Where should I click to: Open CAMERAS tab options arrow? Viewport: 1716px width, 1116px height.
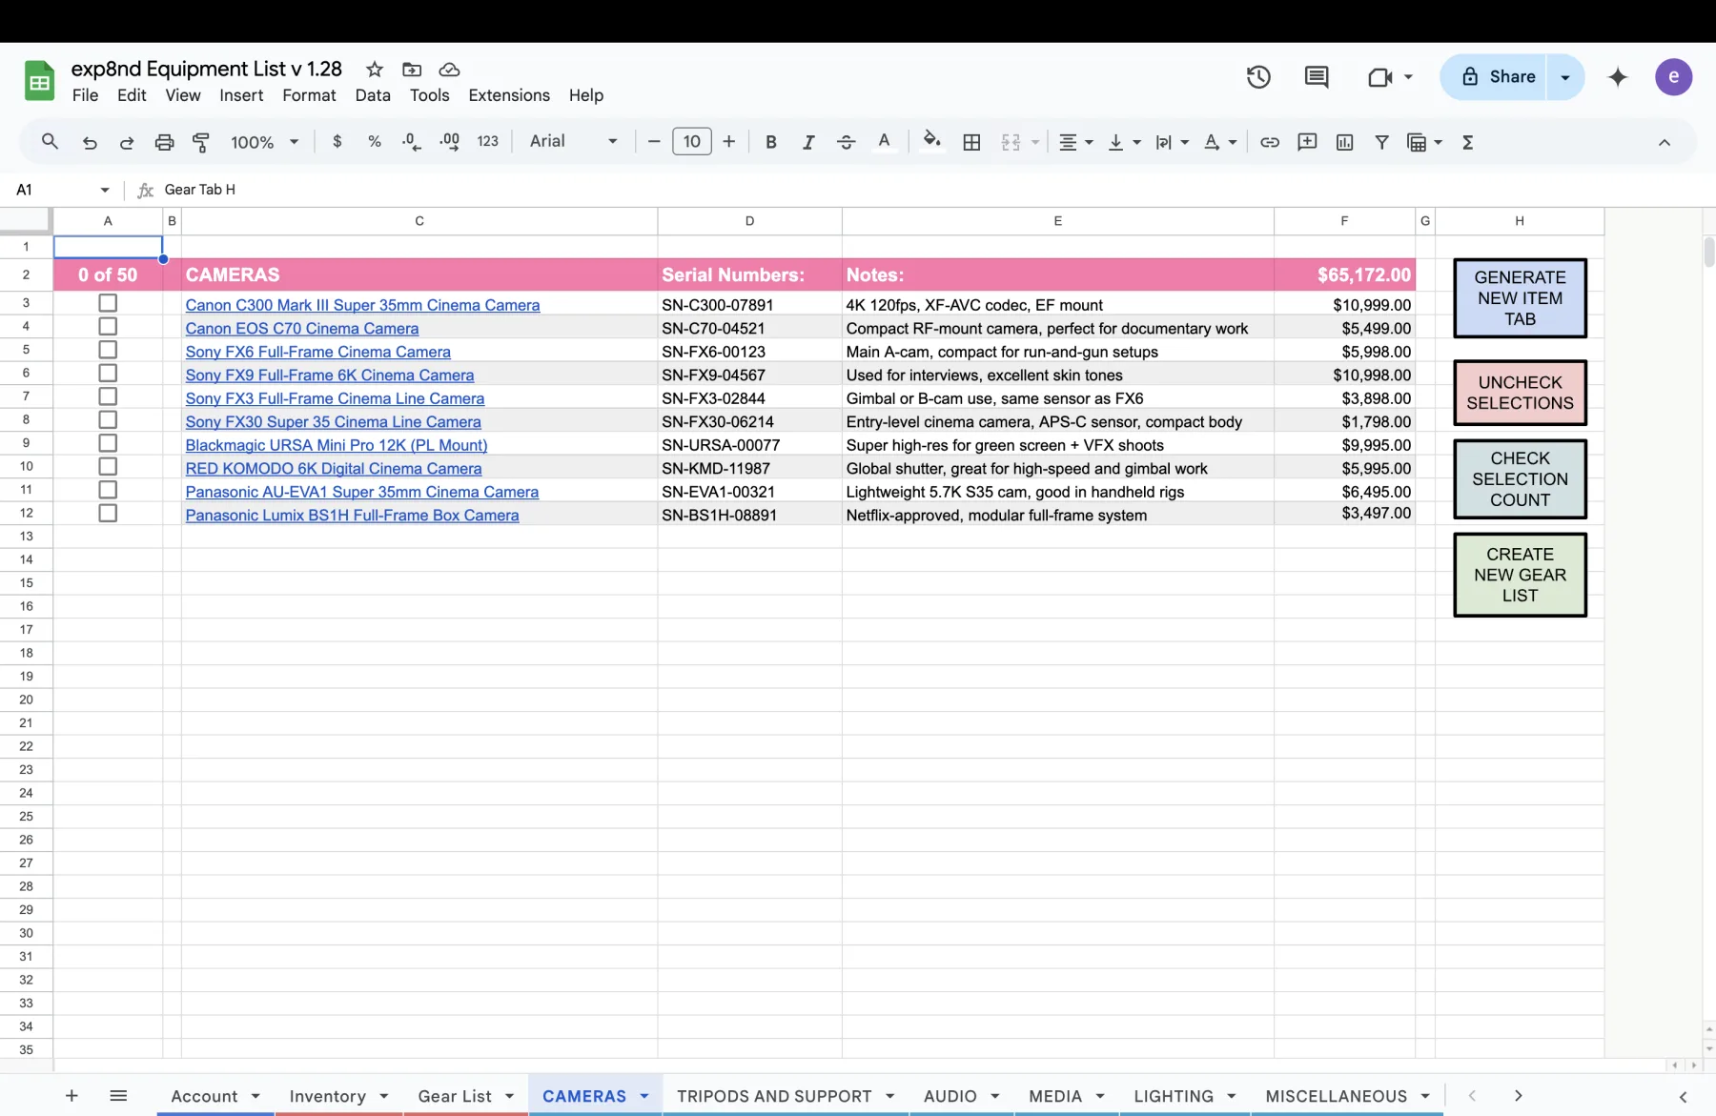[x=644, y=1096]
